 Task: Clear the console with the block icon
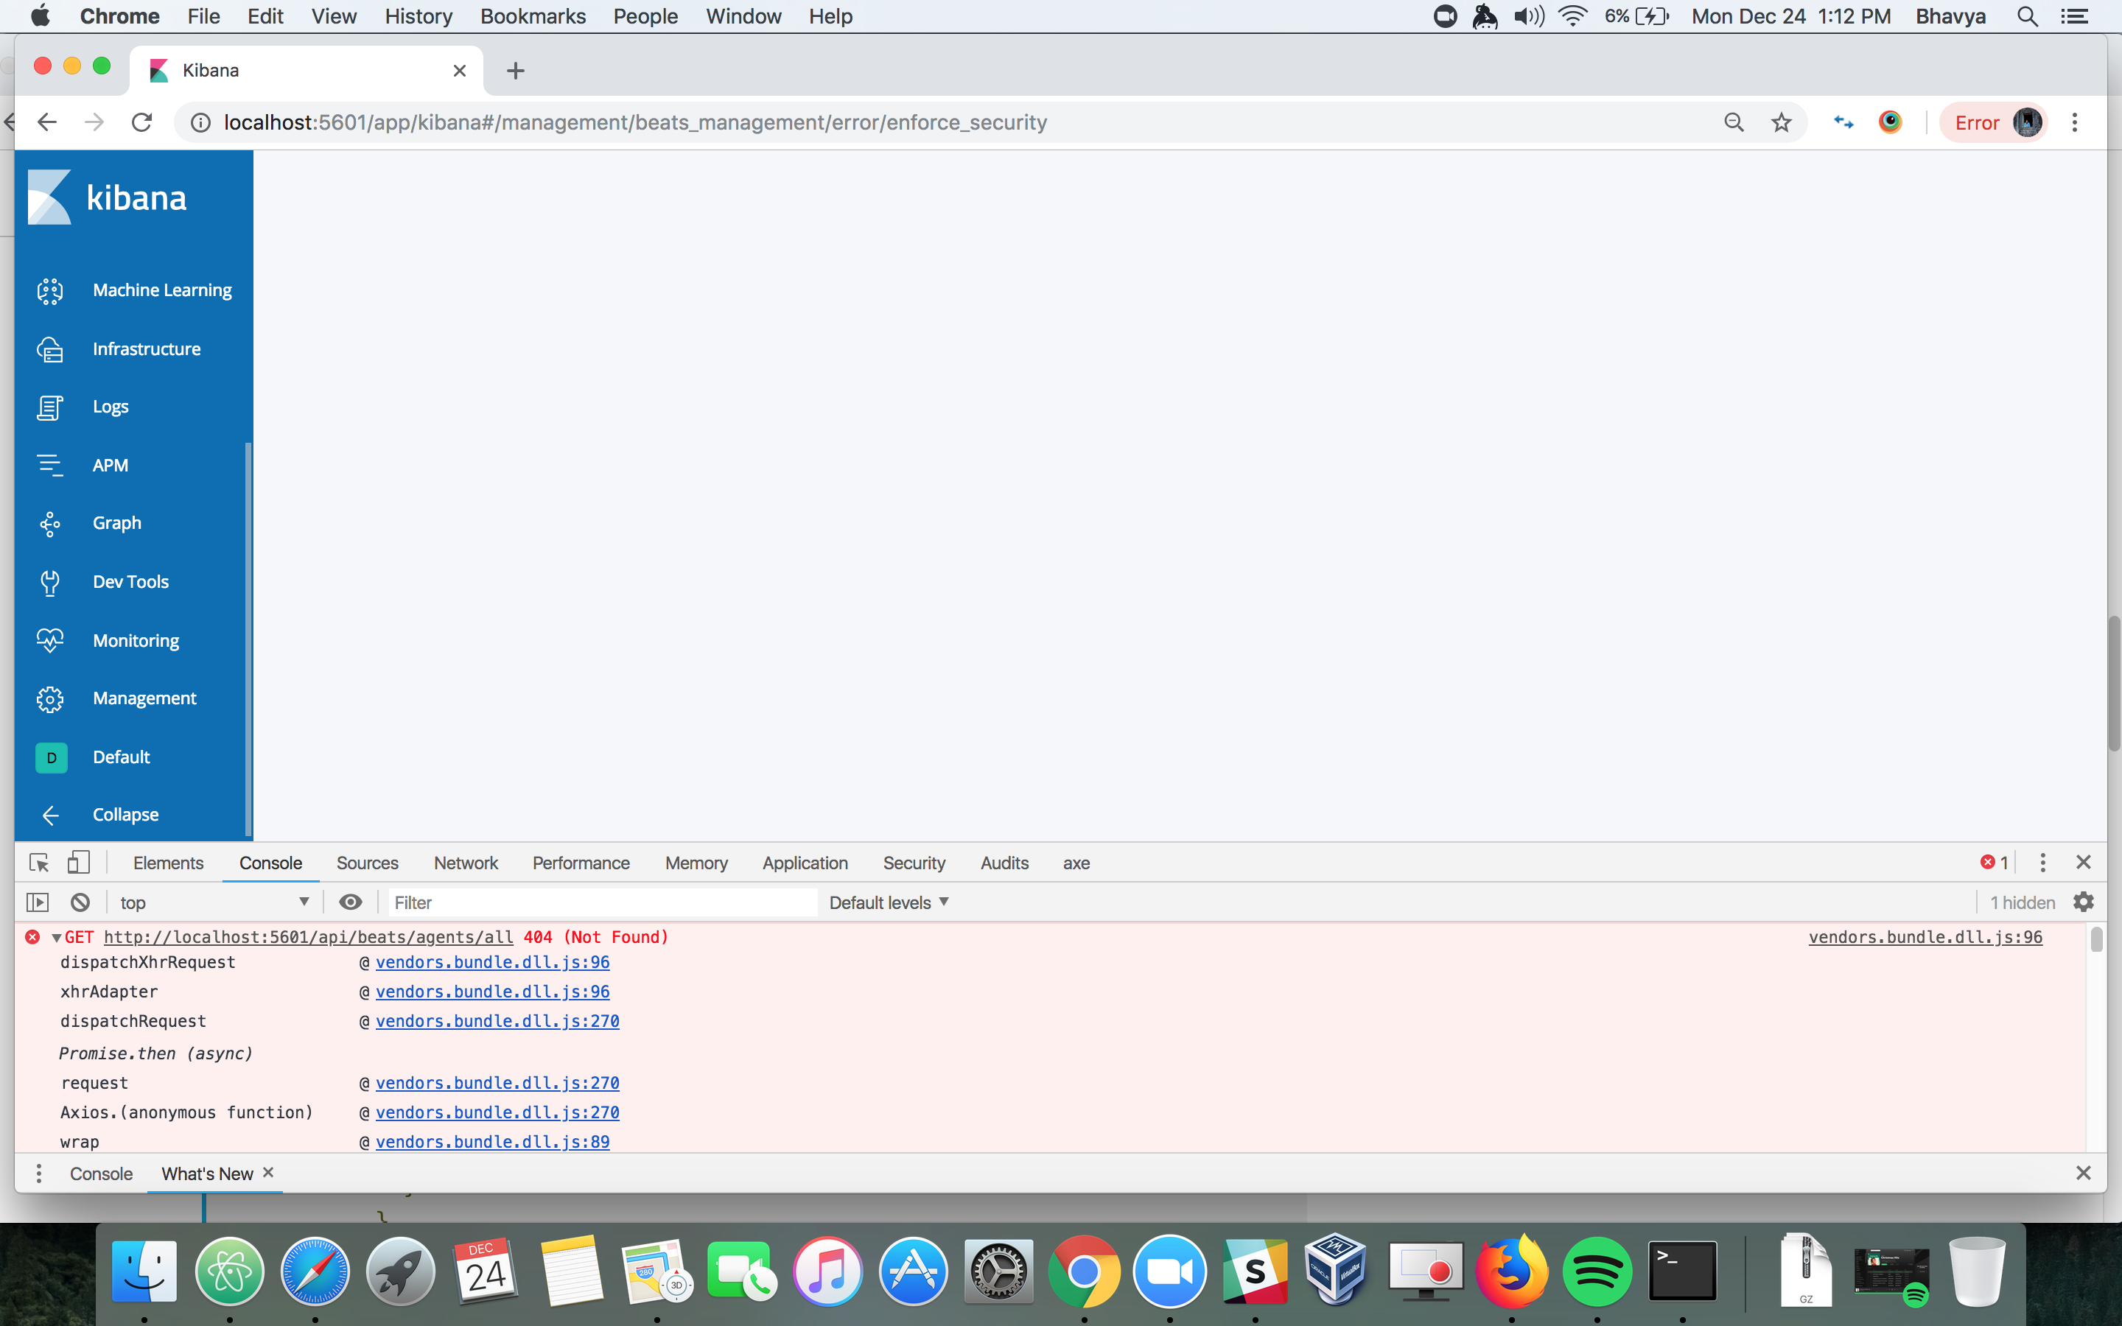[x=79, y=902]
